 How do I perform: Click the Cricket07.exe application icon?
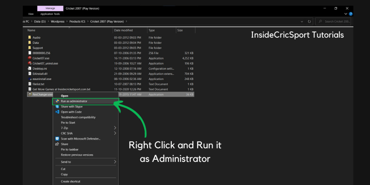click(30, 58)
